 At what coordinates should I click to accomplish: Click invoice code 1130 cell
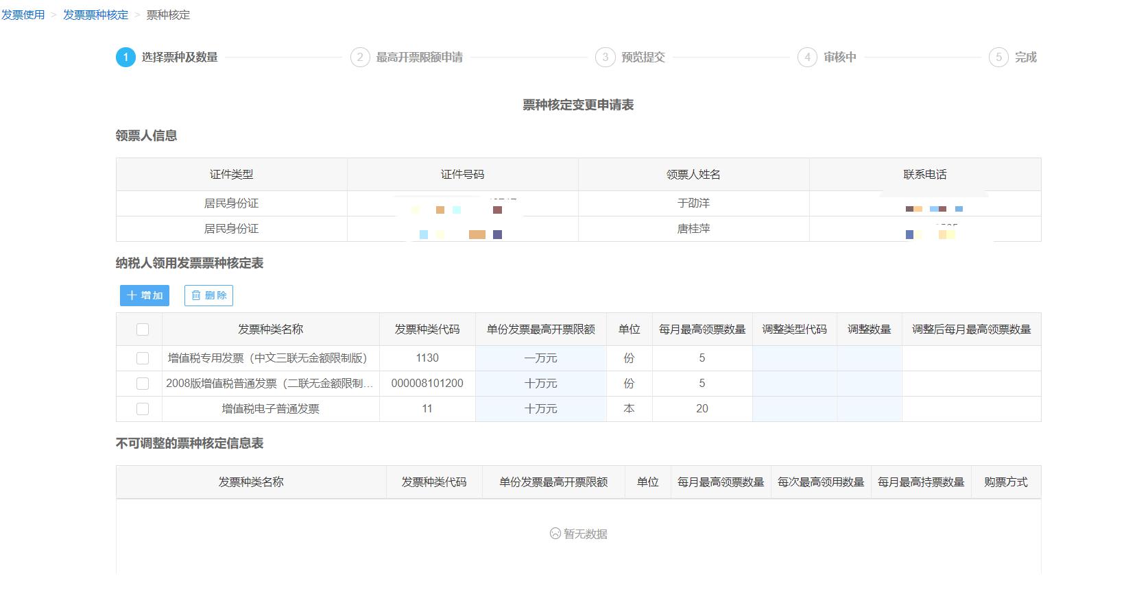coord(427,358)
